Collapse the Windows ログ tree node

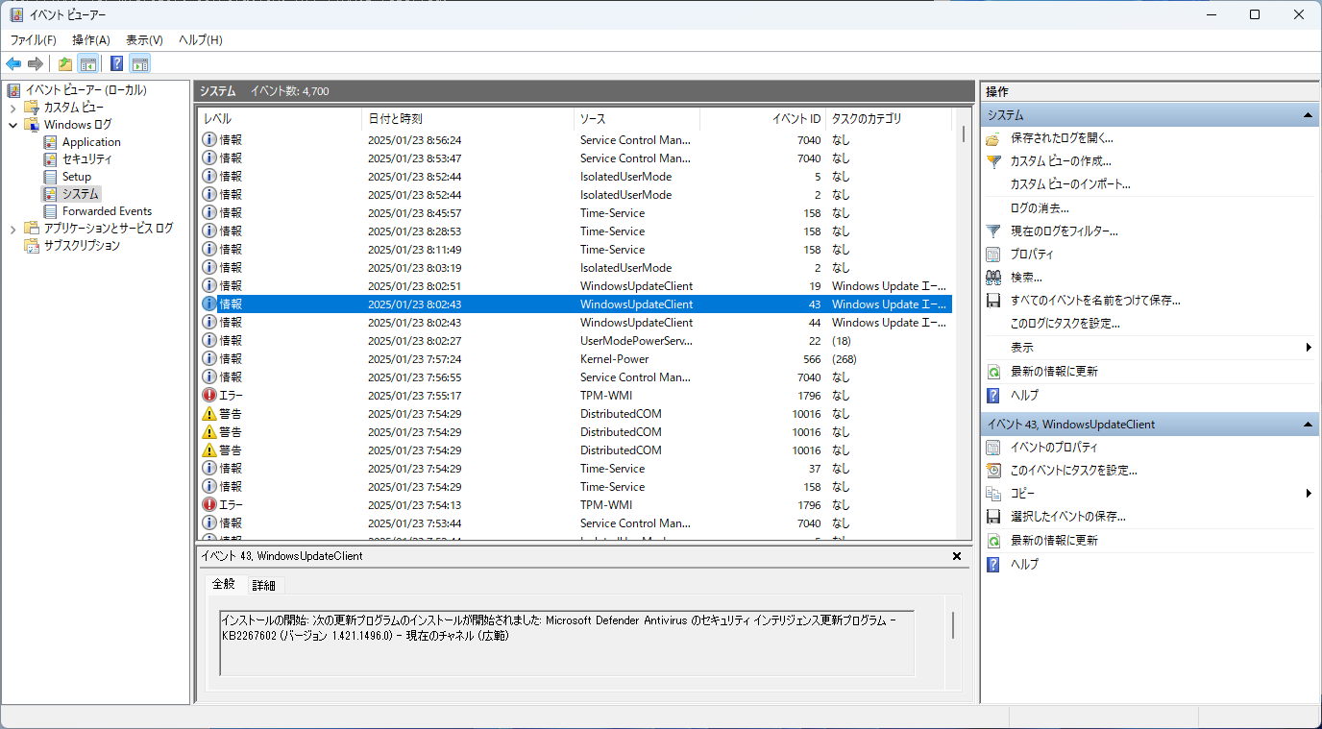(13, 125)
